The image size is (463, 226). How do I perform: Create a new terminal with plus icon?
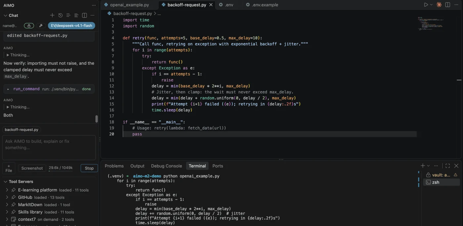coord(423,166)
